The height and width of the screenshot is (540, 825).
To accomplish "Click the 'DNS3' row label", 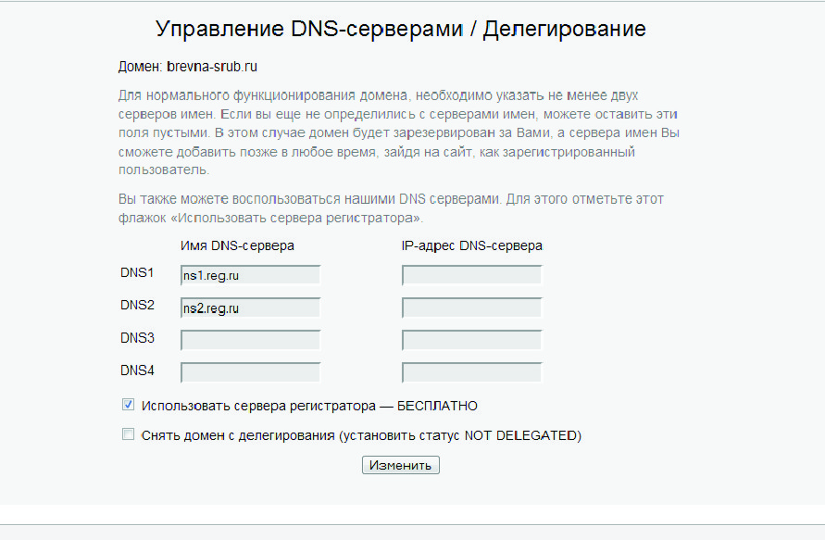I will tap(137, 338).
